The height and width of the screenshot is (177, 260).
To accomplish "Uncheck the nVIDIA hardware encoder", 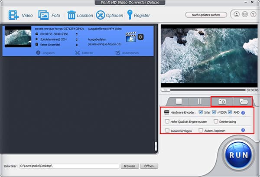I will pos(214,112).
